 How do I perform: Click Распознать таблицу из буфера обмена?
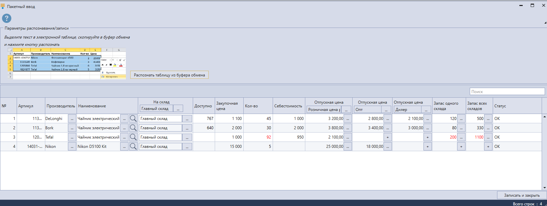tap(169, 75)
